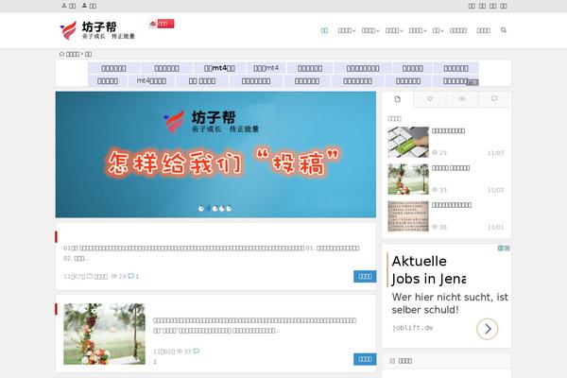567x378 pixels.
Task: Select the fourth slider dot on the banner
Action: pos(222,208)
